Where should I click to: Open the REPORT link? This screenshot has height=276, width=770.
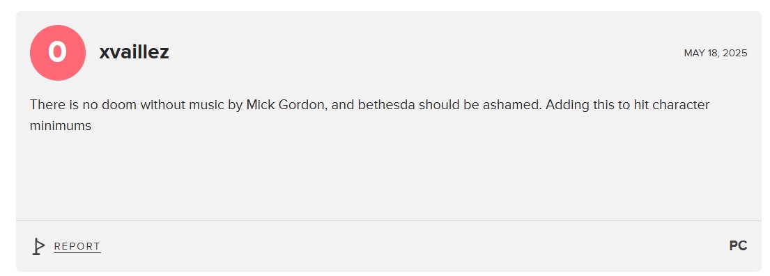(x=77, y=247)
